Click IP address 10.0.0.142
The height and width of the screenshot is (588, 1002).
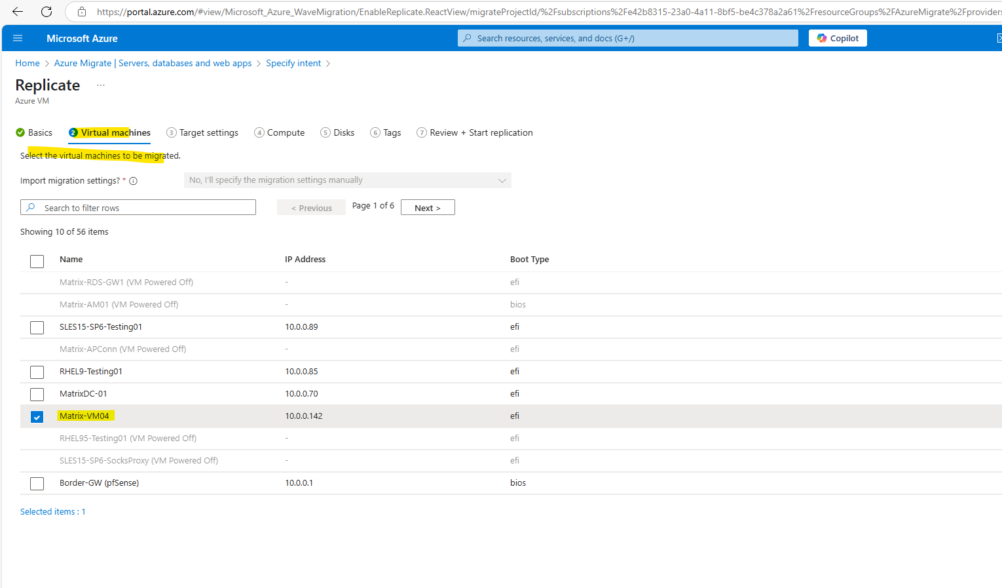[x=304, y=416]
